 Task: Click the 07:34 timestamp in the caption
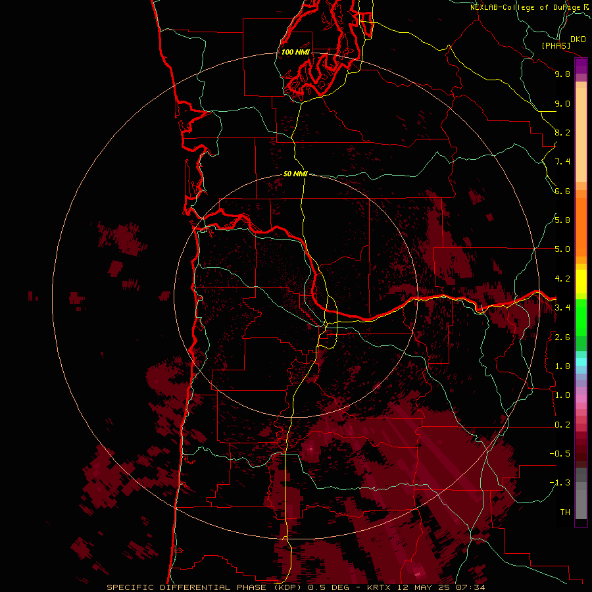[472, 587]
